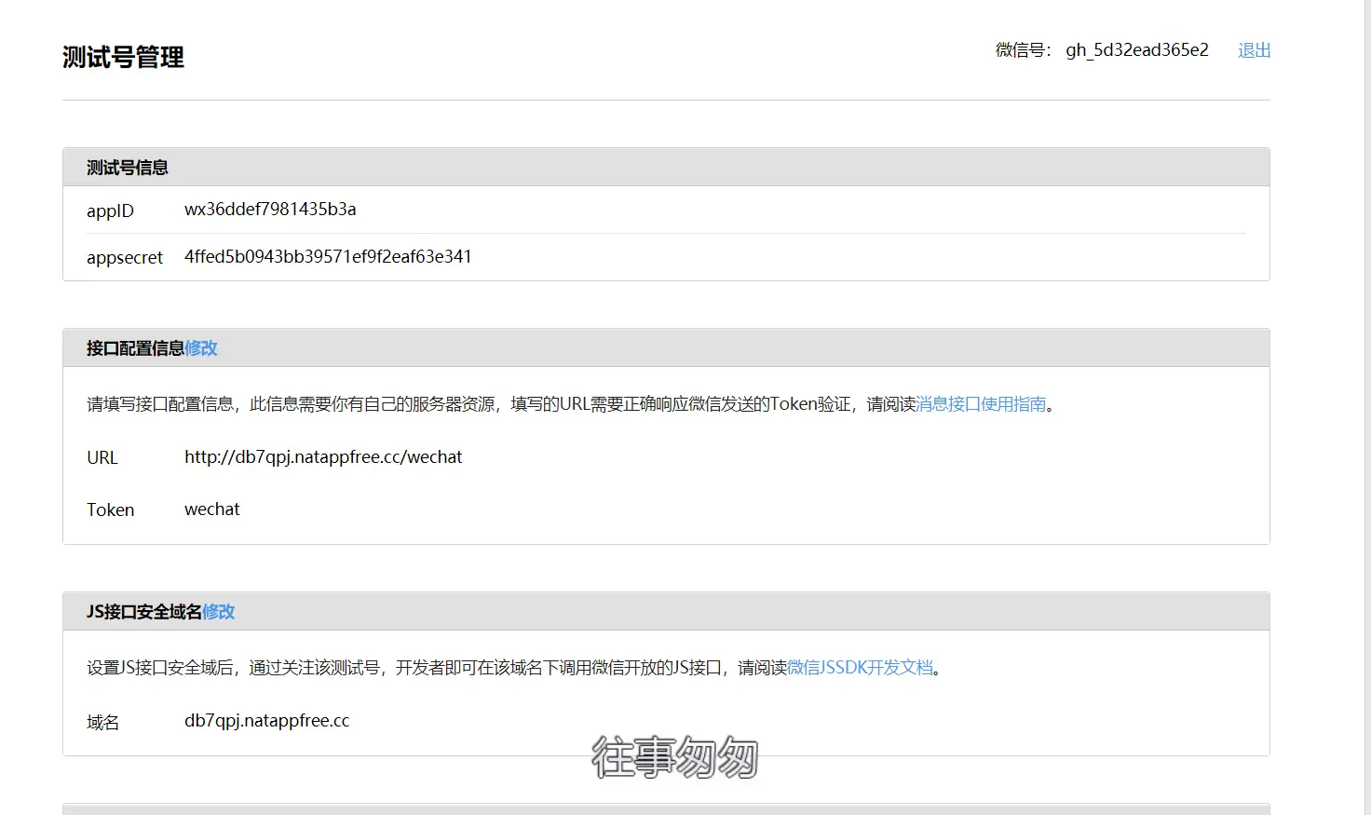Click the 微信号: label
Image resolution: width=1371 pixels, height=815 pixels.
[x=1023, y=50]
